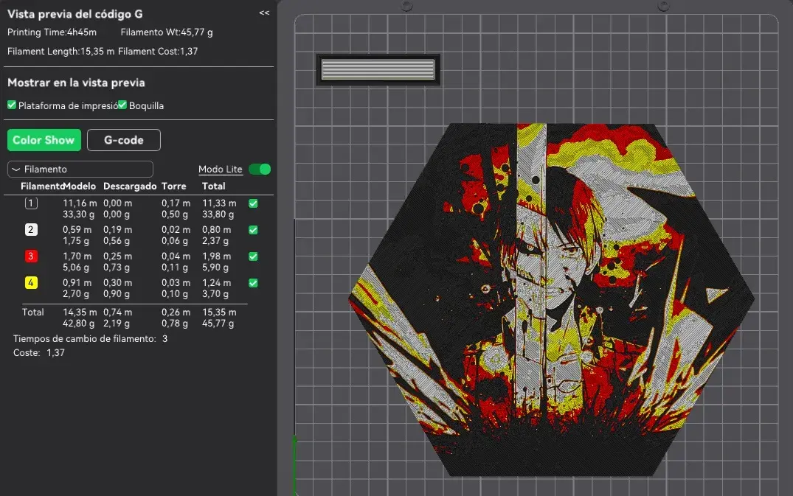Turn off the Modo Lite switch
Viewport: 793px width, 496px height.
[260, 170]
